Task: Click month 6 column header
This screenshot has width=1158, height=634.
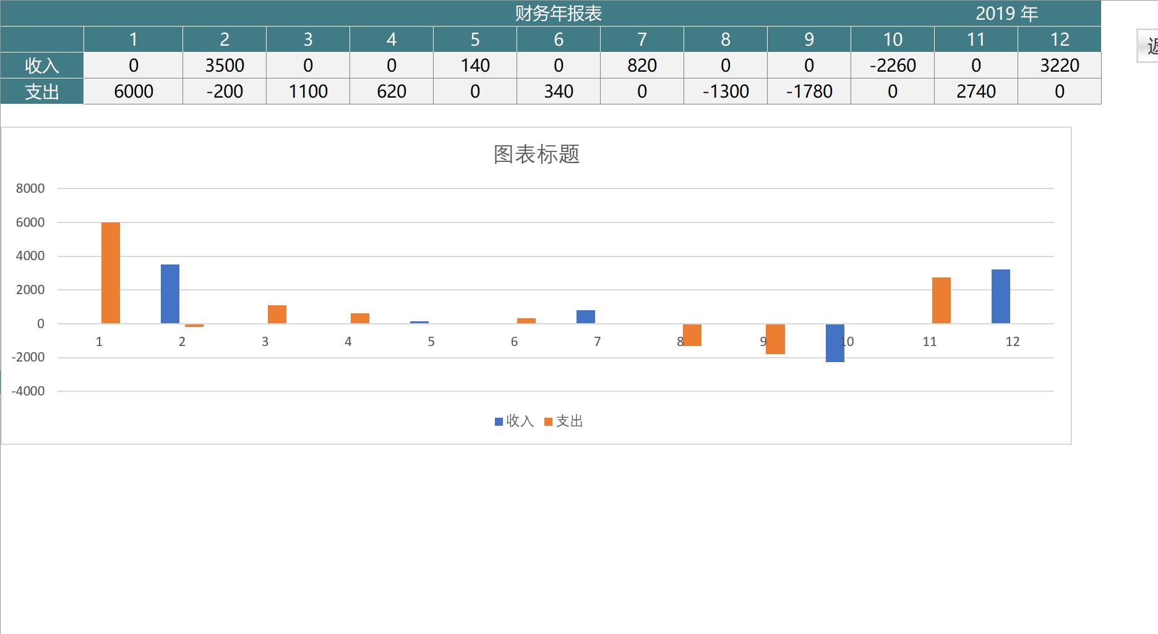Action: pyautogui.click(x=559, y=39)
